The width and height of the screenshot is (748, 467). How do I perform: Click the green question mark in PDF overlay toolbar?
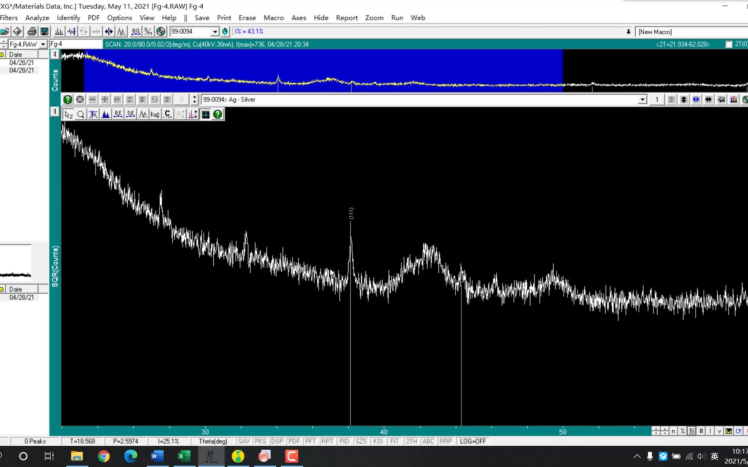(68, 99)
